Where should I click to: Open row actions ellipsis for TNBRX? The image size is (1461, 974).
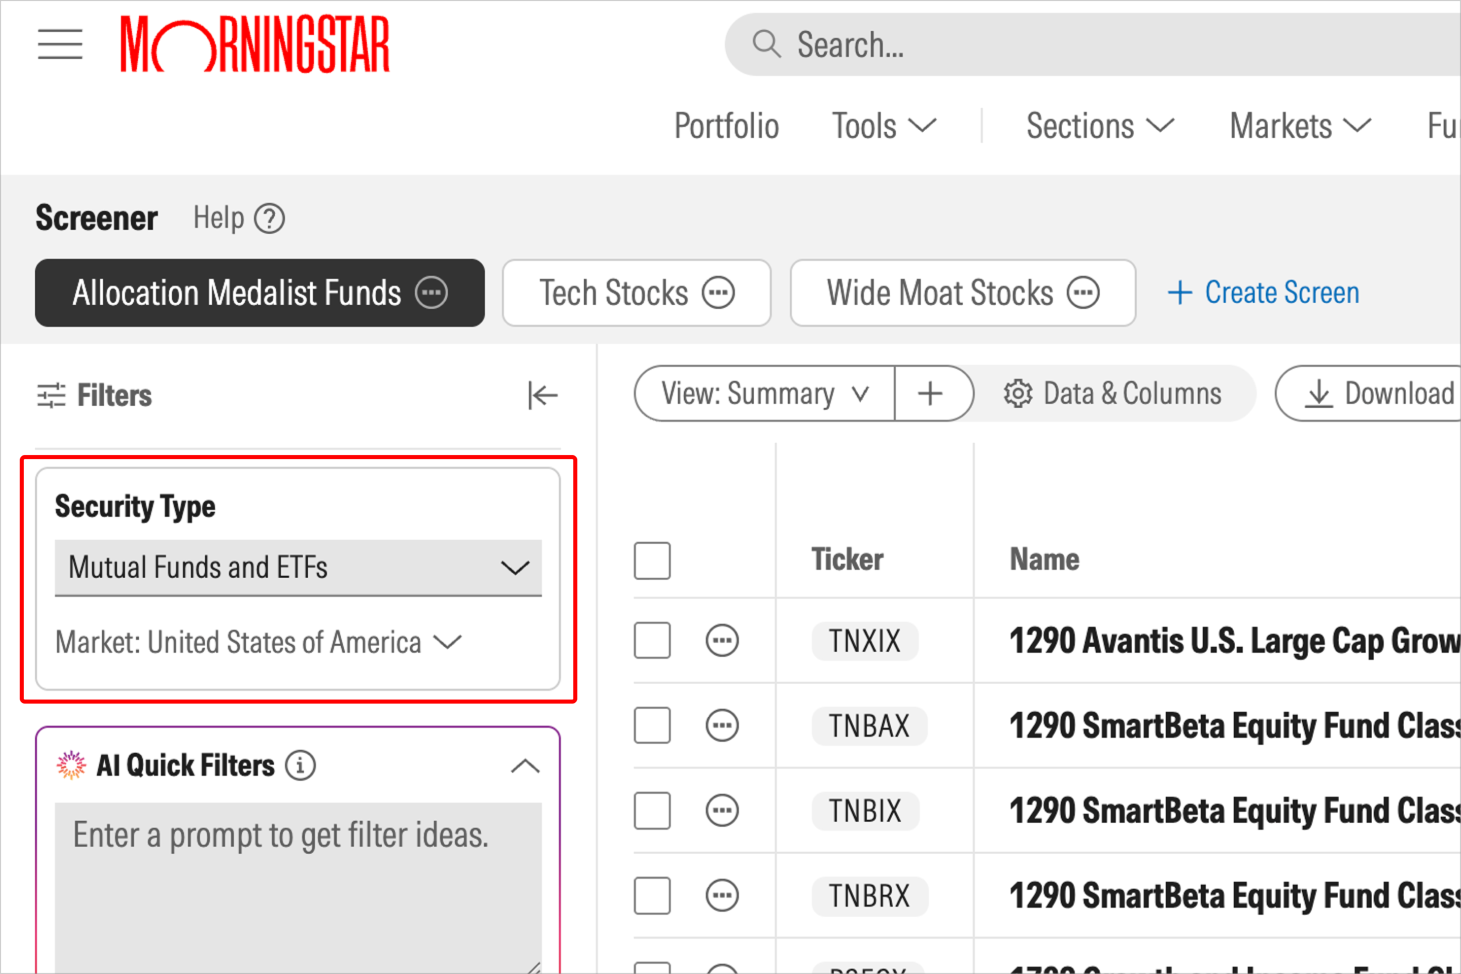pyautogui.click(x=722, y=896)
